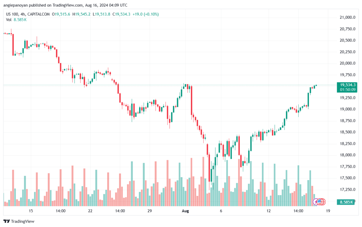
Task: Click the date label 15 on time axis
Action: (31, 211)
